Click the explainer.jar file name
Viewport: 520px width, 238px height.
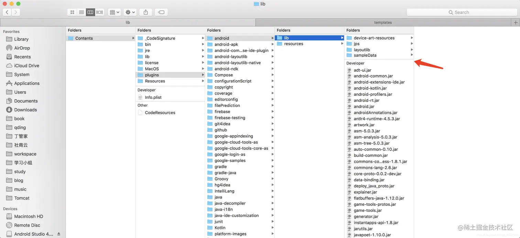click(365, 192)
